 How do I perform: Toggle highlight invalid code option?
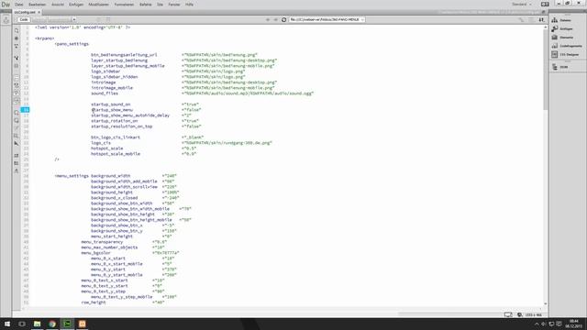[x=17, y=85]
